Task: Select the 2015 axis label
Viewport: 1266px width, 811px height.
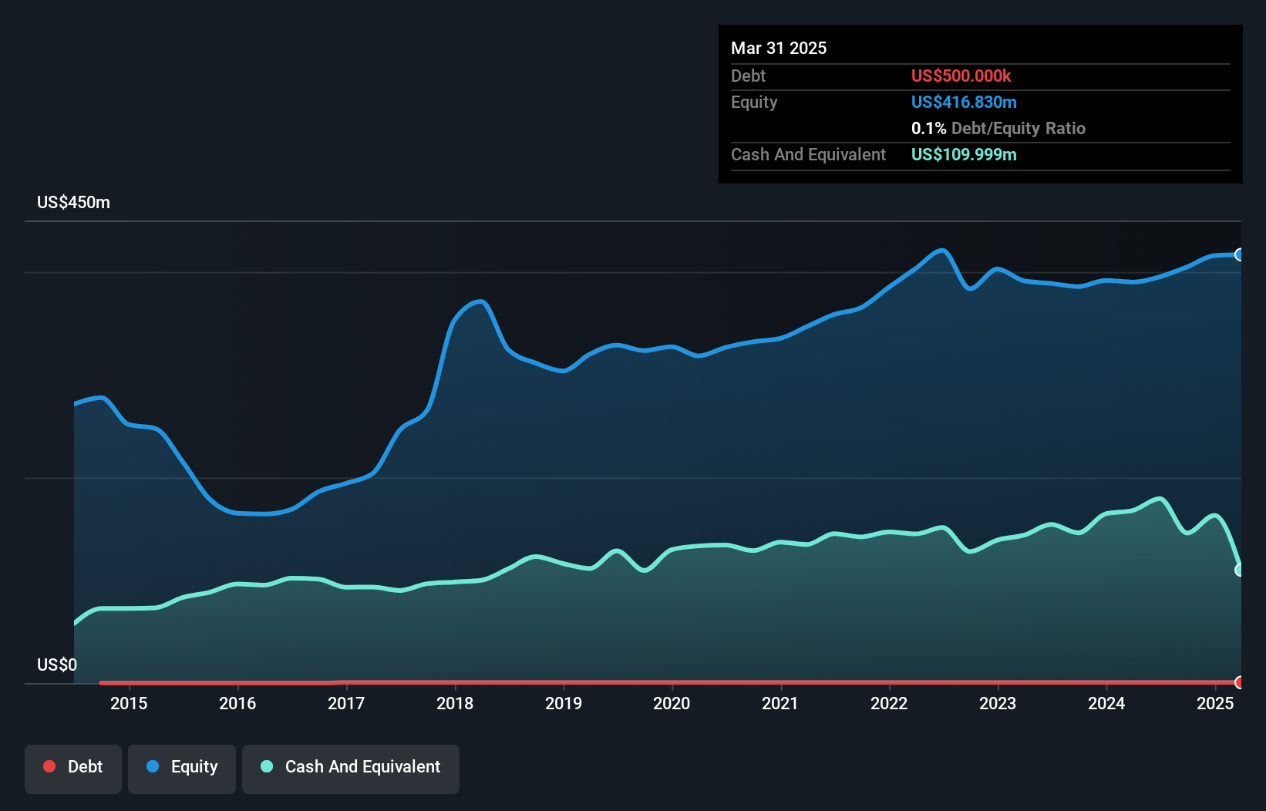Action: [x=129, y=703]
